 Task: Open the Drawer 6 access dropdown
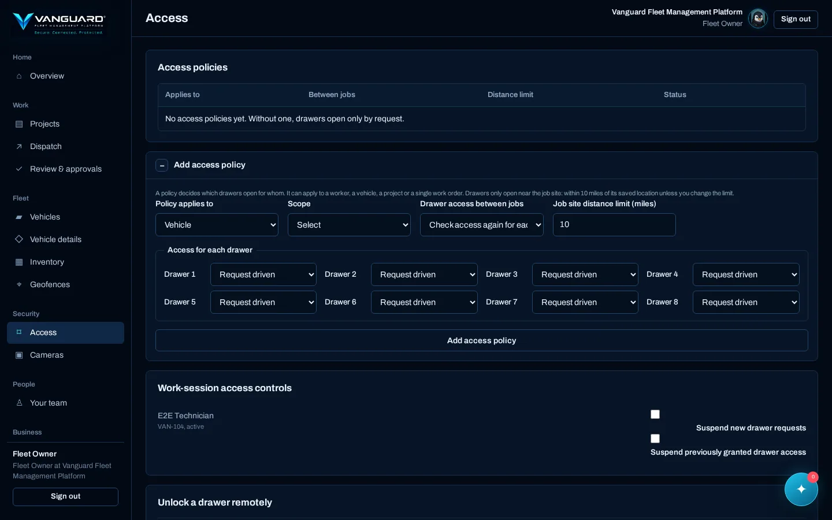[424, 302]
